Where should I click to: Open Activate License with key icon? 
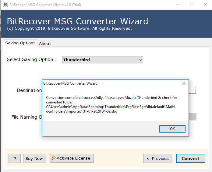click(72, 158)
